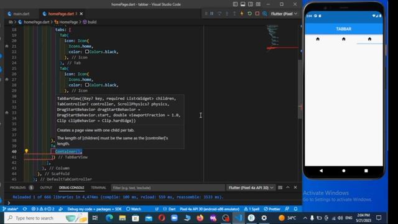Click the lightbulb code action on line 40
398x224 pixels.
tap(26, 151)
